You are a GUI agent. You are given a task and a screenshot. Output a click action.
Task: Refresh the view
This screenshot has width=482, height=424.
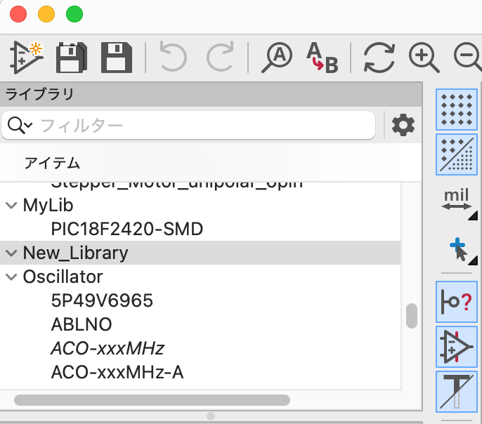379,58
